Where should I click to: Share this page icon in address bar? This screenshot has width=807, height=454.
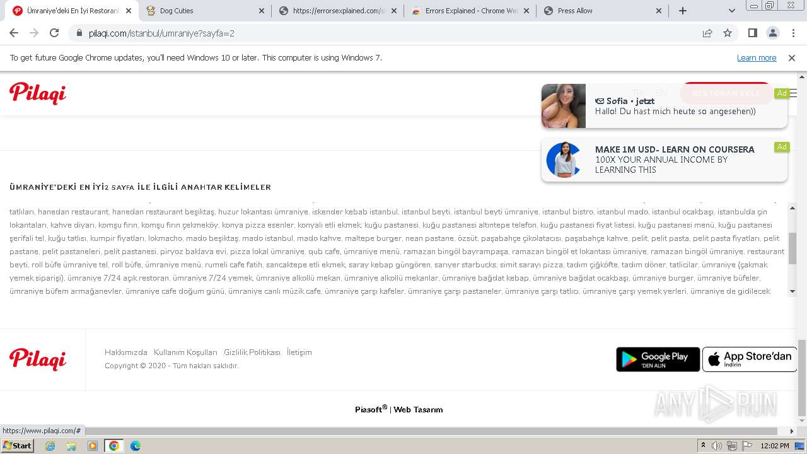click(707, 33)
